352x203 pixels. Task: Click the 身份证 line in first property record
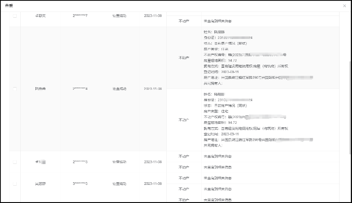click(228, 38)
